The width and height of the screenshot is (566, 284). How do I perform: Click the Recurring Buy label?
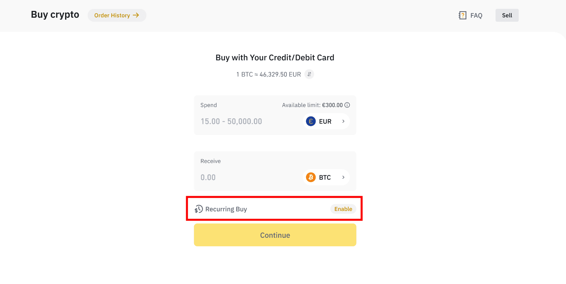click(226, 209)
